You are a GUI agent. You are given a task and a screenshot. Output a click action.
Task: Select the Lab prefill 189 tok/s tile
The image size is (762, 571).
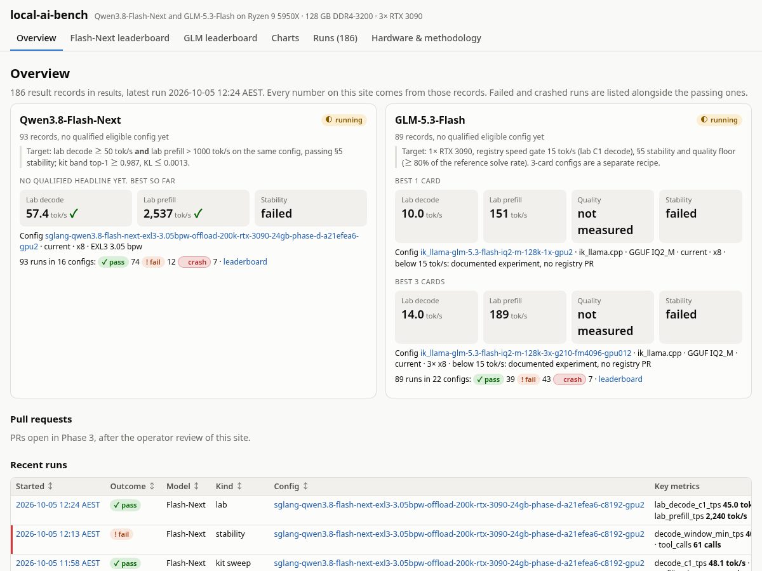tap(525, 317)
